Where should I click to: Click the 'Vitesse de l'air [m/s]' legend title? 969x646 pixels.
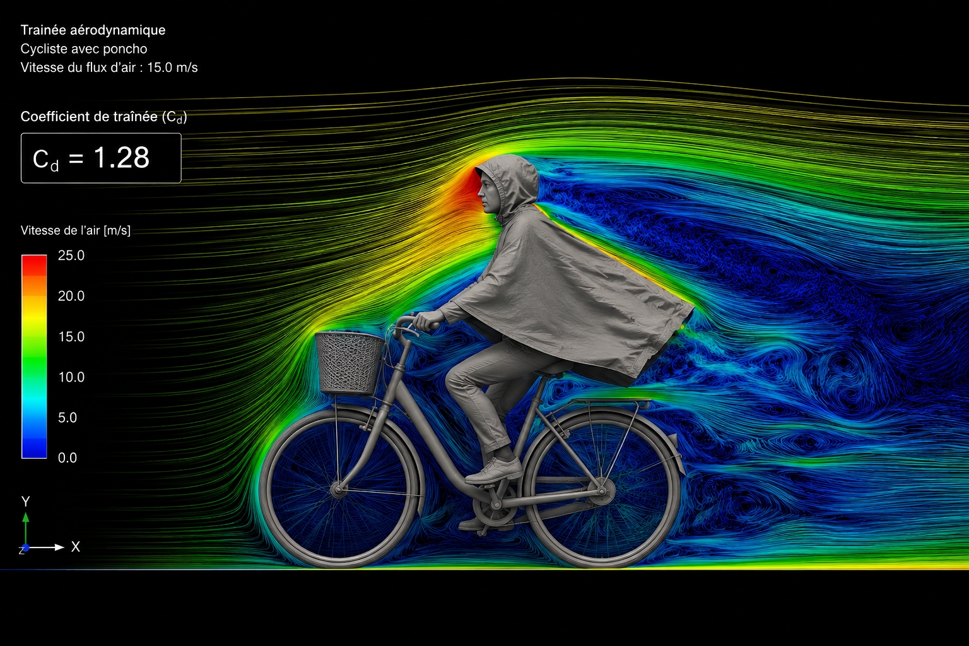(76, 230)
